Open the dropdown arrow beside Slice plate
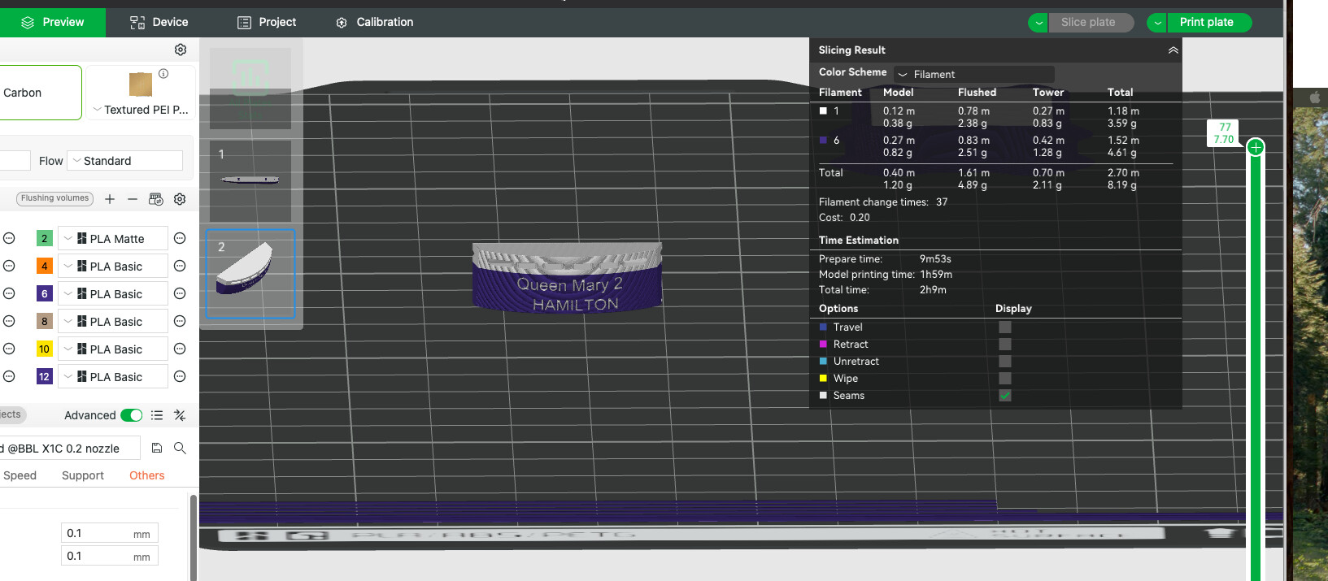Image resolution: width=1328 pixels, height=581 pixels. pos(1038,23)
